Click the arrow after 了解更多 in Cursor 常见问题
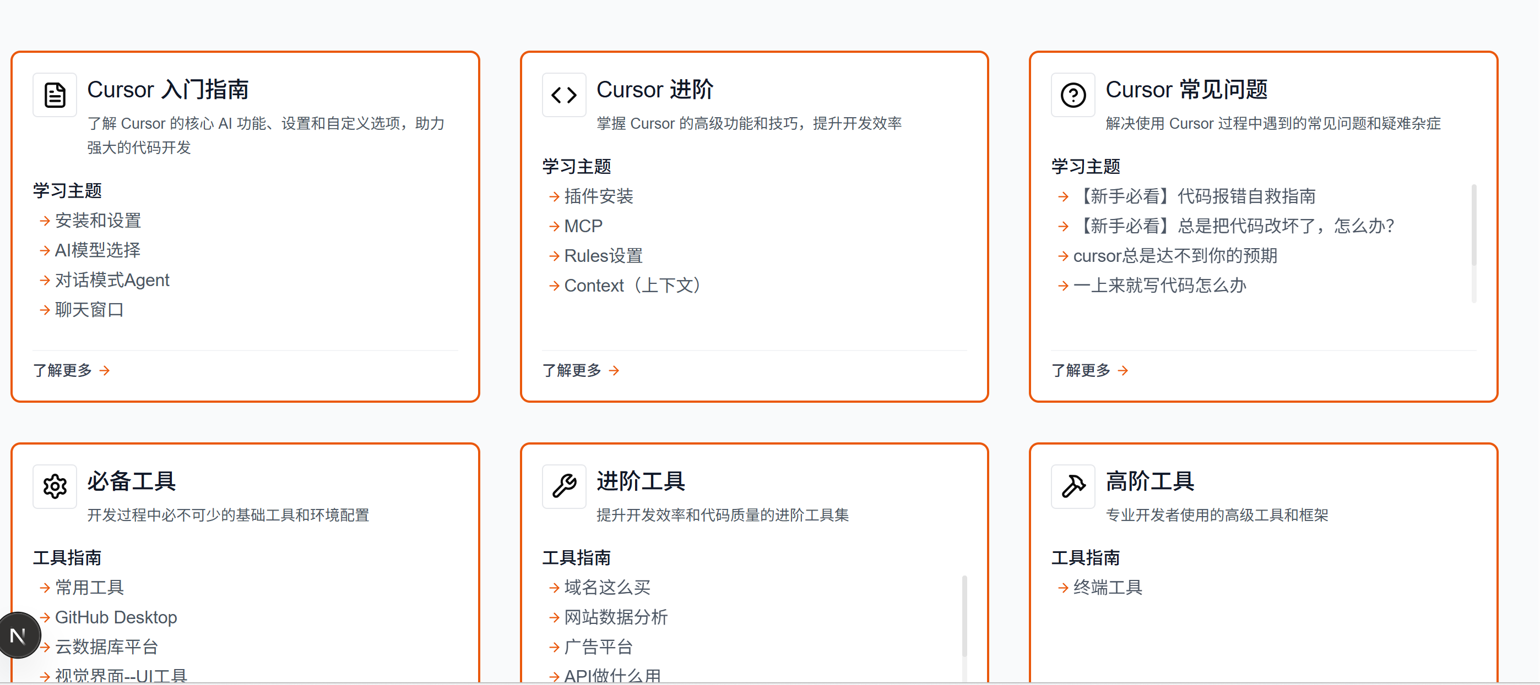 point(1123,371)
